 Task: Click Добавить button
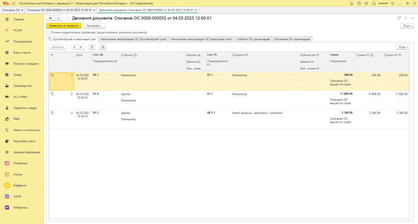58,47
